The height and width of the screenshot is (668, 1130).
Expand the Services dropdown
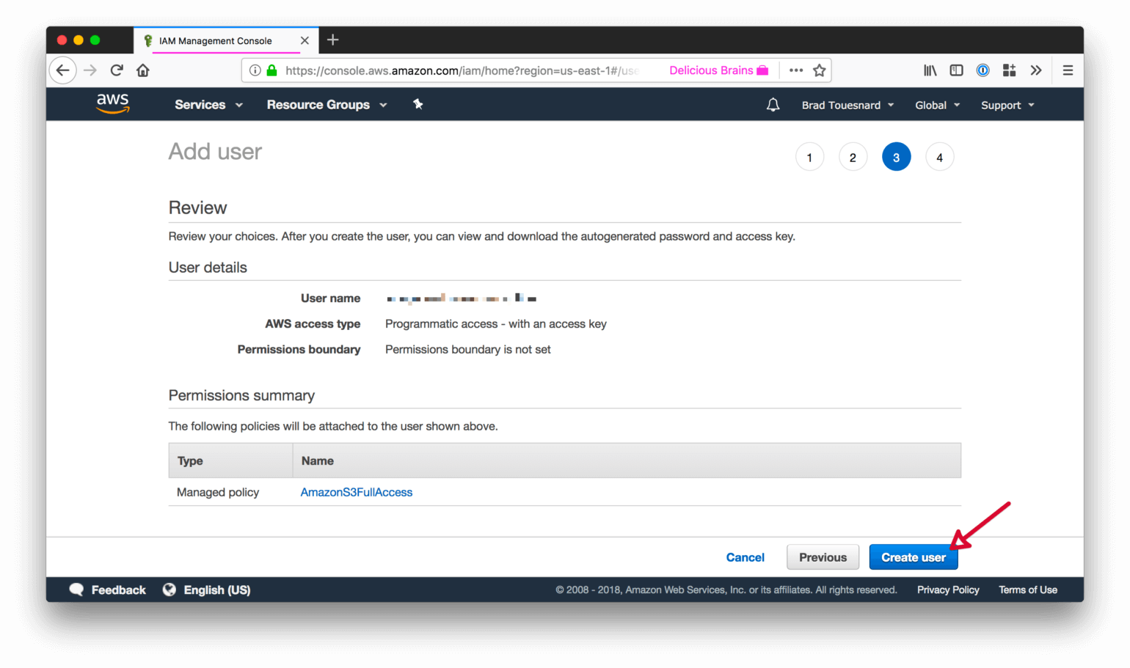(x=208, y=105)
